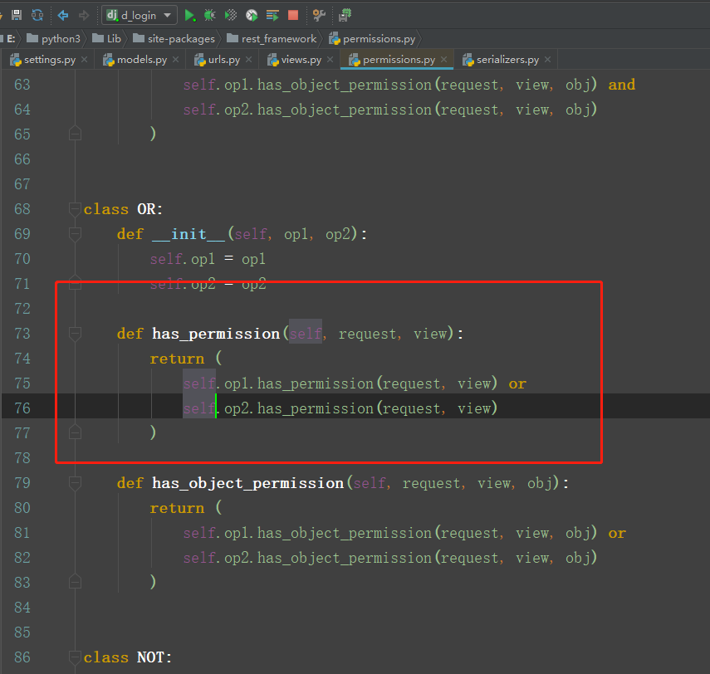Click line number 81 in the gutter
The width and height of the screenshot is (710, 674).
tap(22, 533)
